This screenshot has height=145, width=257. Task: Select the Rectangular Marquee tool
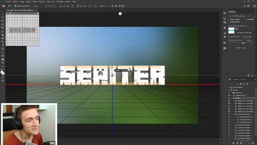[x=3, y=17]
